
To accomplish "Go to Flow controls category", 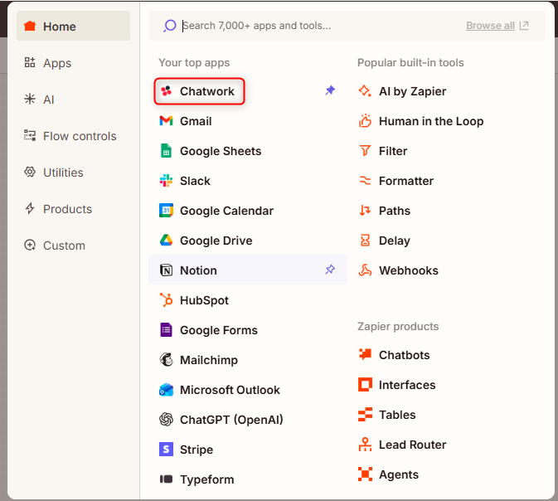I will pyautogui.click(x=79, y=136).
